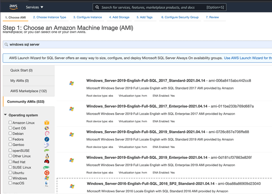Screen dimensions: 272x194
Task: Select Community AMIs (533) category
Action: (29, 102)
